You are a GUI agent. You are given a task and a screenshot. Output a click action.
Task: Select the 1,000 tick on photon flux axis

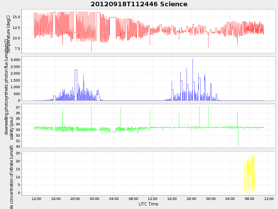pyautogui.click(x=16, y=87)
